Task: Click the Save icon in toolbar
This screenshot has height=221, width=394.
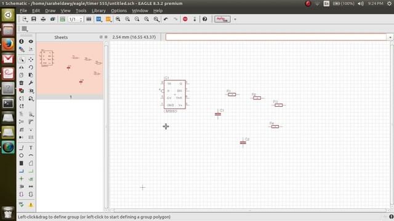Action: tap(34, 19)
